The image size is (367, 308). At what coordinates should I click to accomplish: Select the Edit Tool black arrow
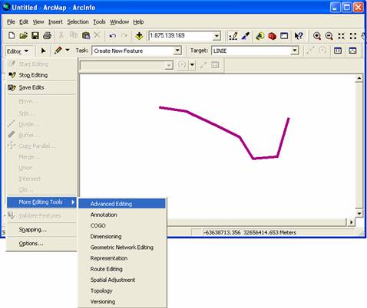(44, 51)
